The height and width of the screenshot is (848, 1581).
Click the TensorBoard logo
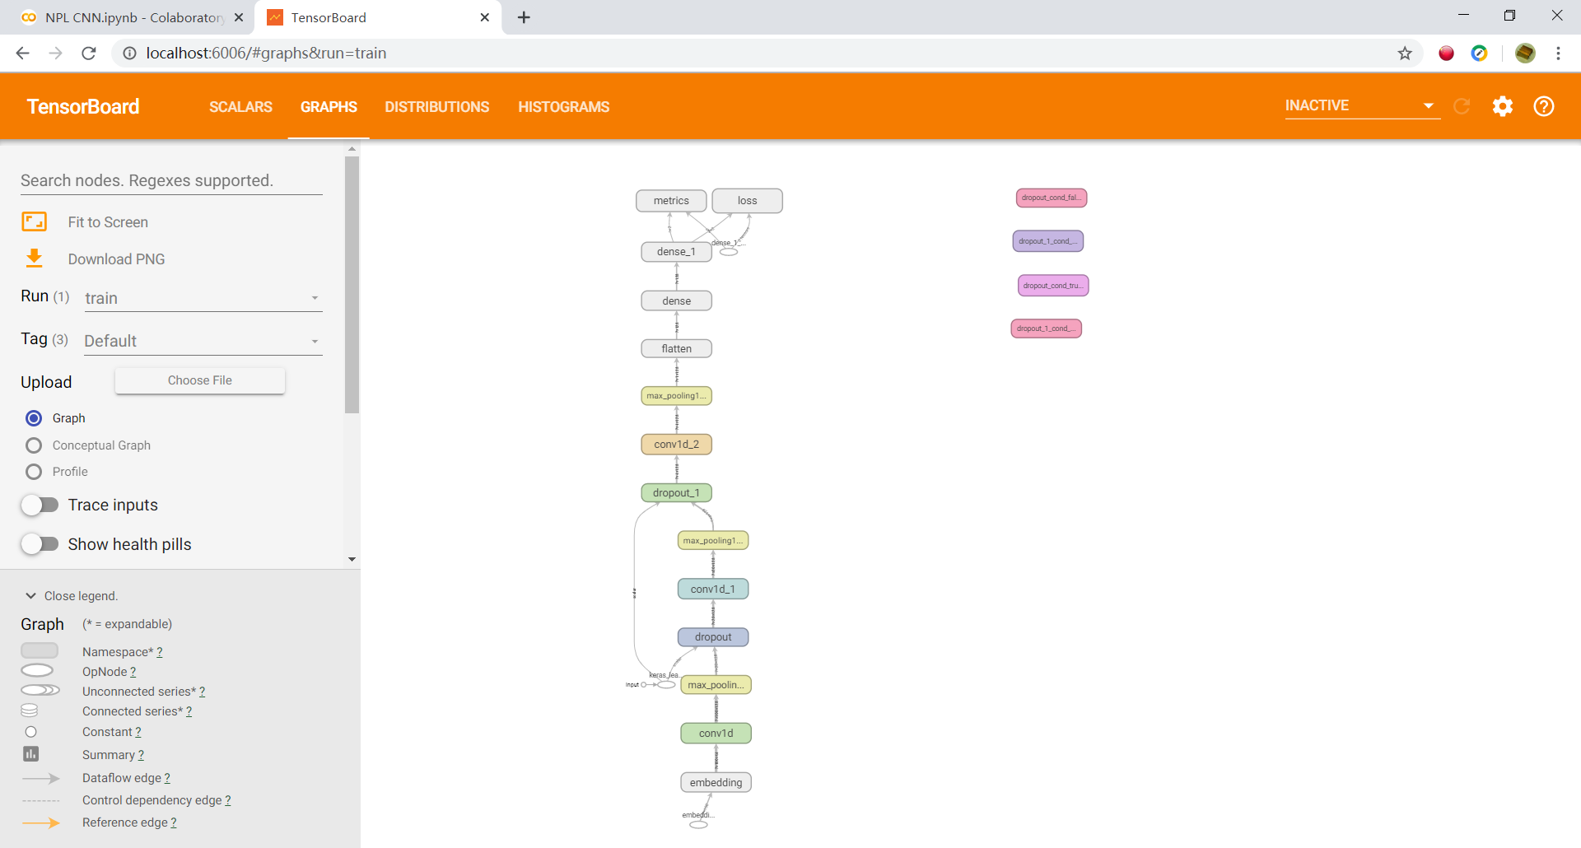tap(82, 106)
